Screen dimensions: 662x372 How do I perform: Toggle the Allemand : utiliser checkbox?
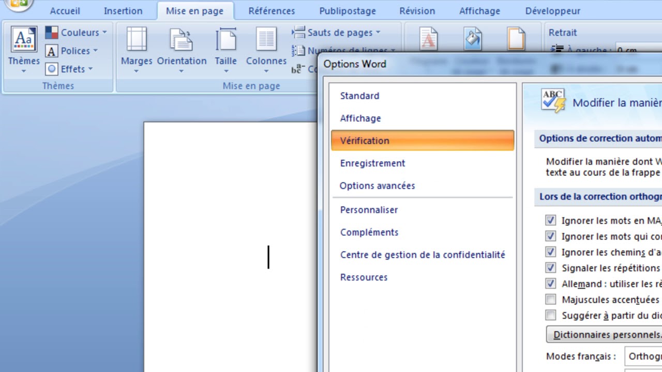(551, 284)
